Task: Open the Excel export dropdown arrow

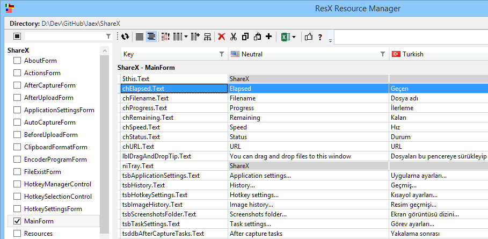Action: [x=294, y=37]
